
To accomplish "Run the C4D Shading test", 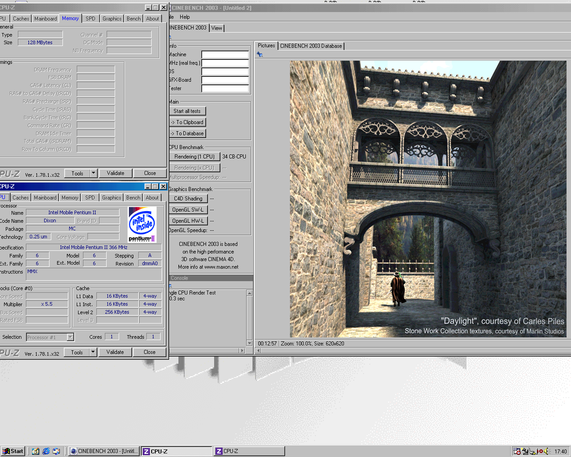I will [188, 199].
